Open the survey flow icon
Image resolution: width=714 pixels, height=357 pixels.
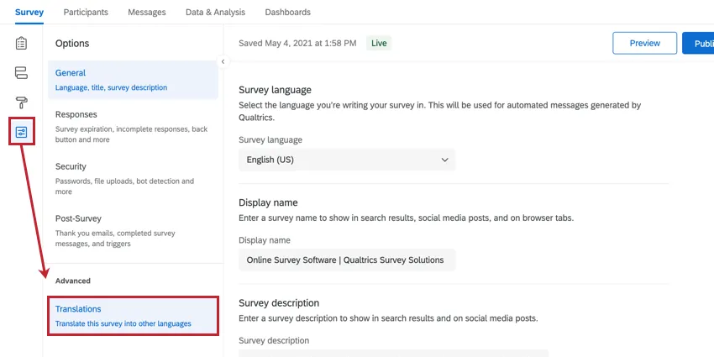(21, 73)
